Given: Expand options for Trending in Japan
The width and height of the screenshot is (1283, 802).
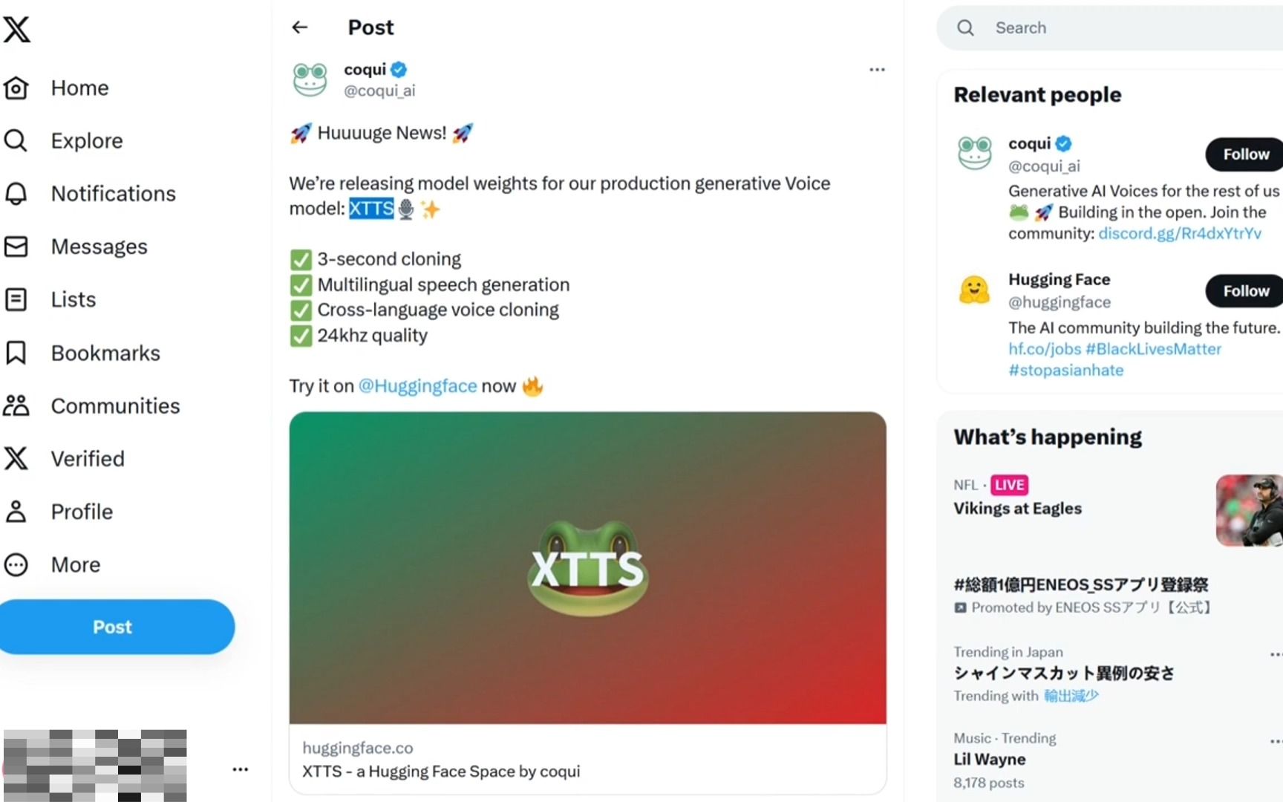Looking at the screenshot, I should tap(1276, 655).
